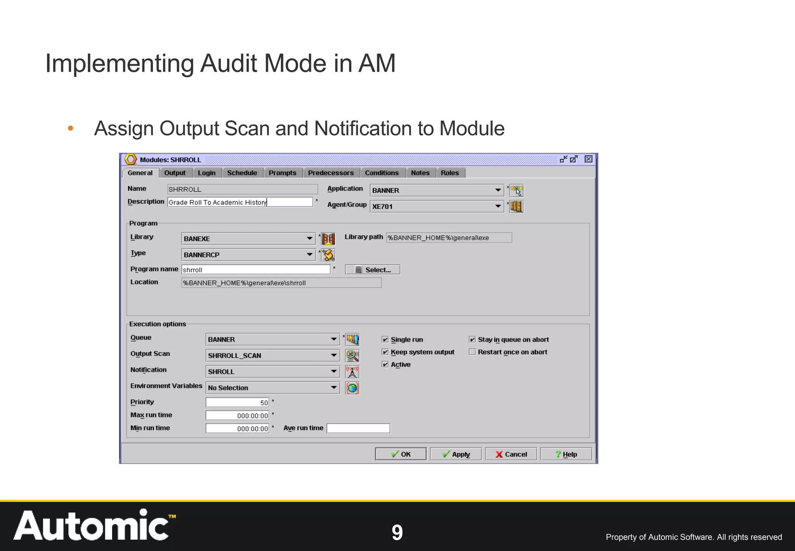The height and width of the screenshot is (551, 795).
Task: Toggle Stay in queue on abort
Action: (x=472, y=340)
